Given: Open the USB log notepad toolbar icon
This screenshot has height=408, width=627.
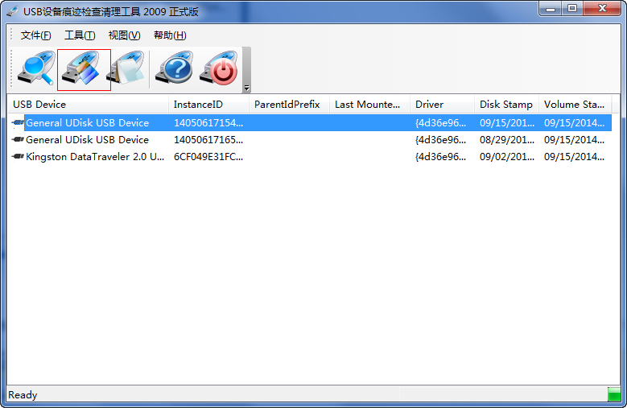Looking at the screenshot, I should [x=126, y=68].
